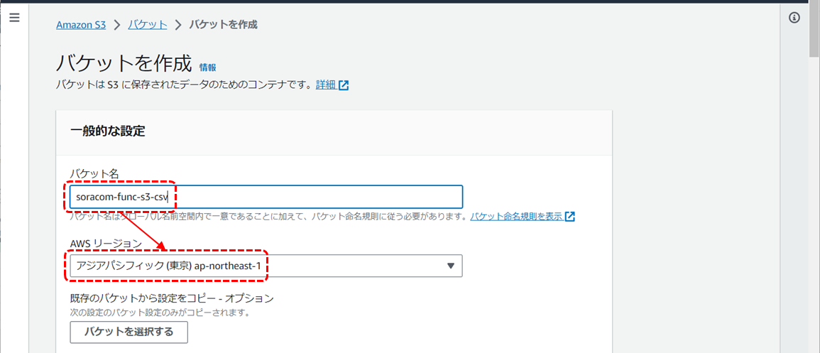Viewport: 820px width, 353px height.
Task: Click the バケットを選択する button
Action: pos(129,332)
